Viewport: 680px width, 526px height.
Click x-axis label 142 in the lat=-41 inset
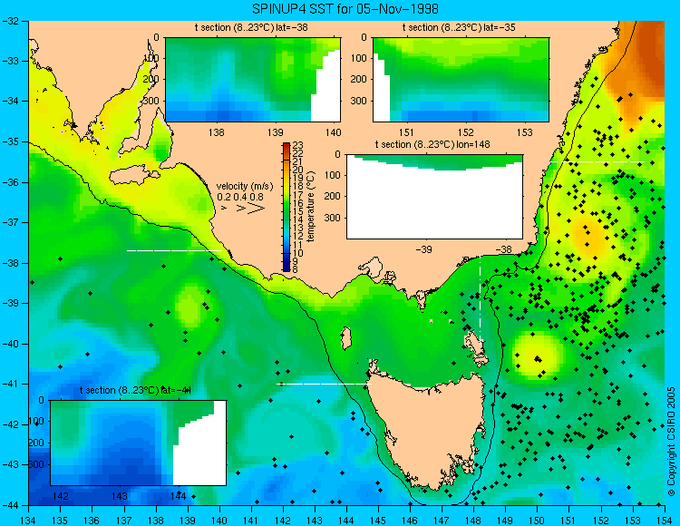pos(61,496)
